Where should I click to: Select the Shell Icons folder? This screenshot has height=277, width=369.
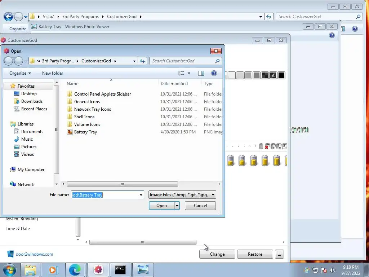84,116
